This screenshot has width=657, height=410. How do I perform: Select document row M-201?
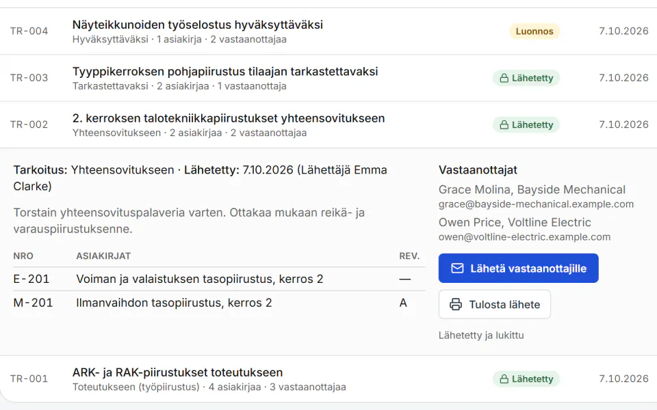pos(219,303)
